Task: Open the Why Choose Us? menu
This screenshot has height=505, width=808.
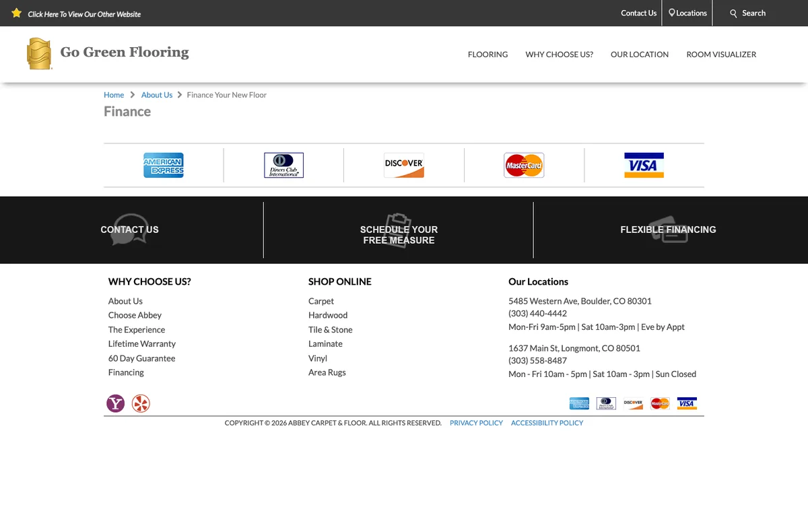Action: pyautogui.click(x=560, y=55)
